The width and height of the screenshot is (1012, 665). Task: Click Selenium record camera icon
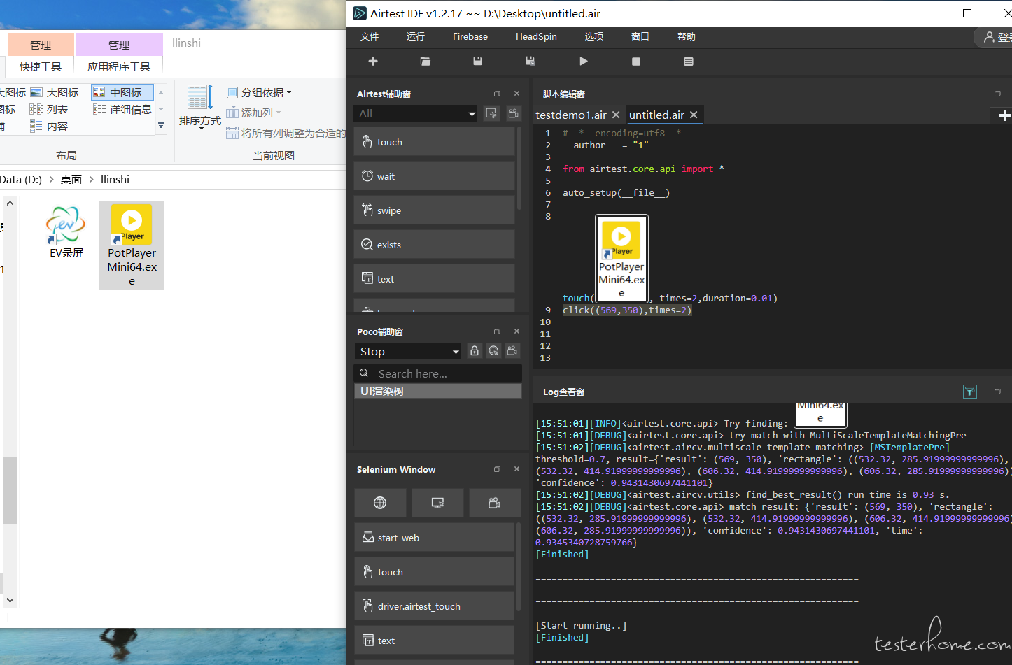click(x=494, y=502)
